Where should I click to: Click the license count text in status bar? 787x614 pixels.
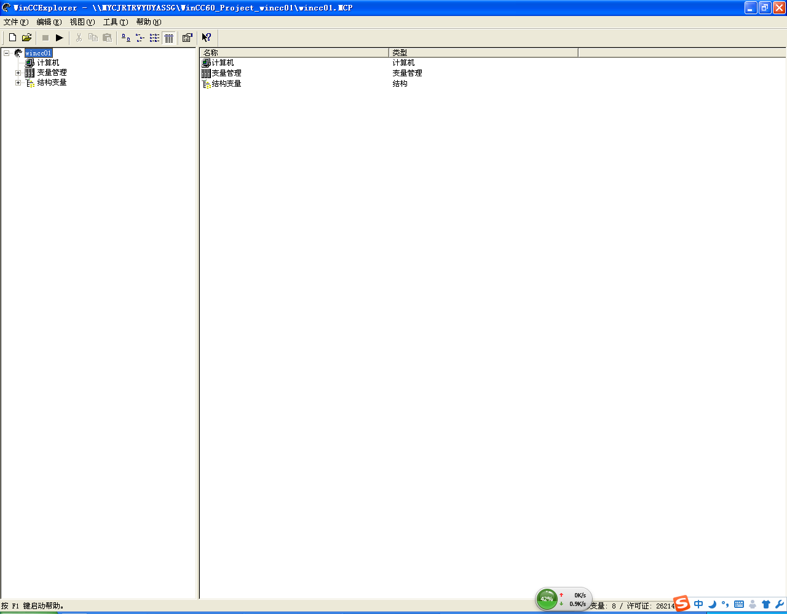coord(651,606)
